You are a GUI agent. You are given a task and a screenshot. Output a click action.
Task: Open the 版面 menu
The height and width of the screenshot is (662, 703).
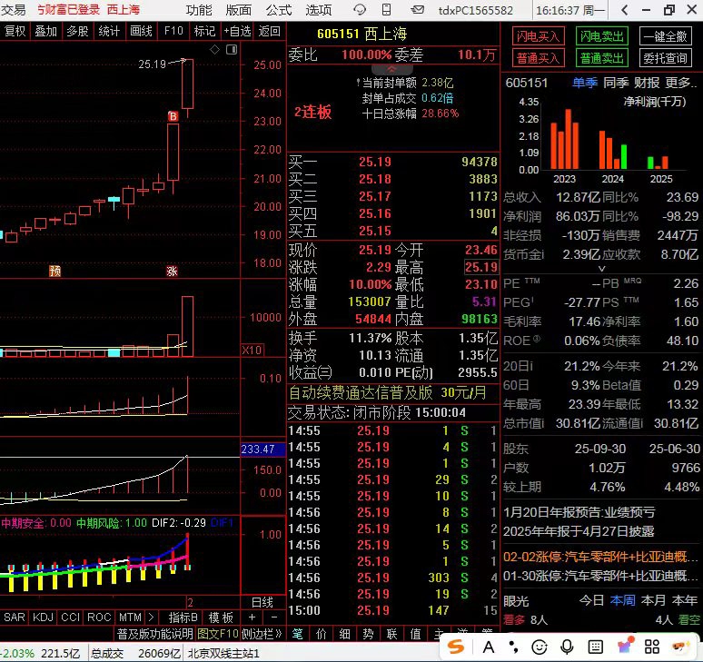pyautogui.click(x=239, y=10)
